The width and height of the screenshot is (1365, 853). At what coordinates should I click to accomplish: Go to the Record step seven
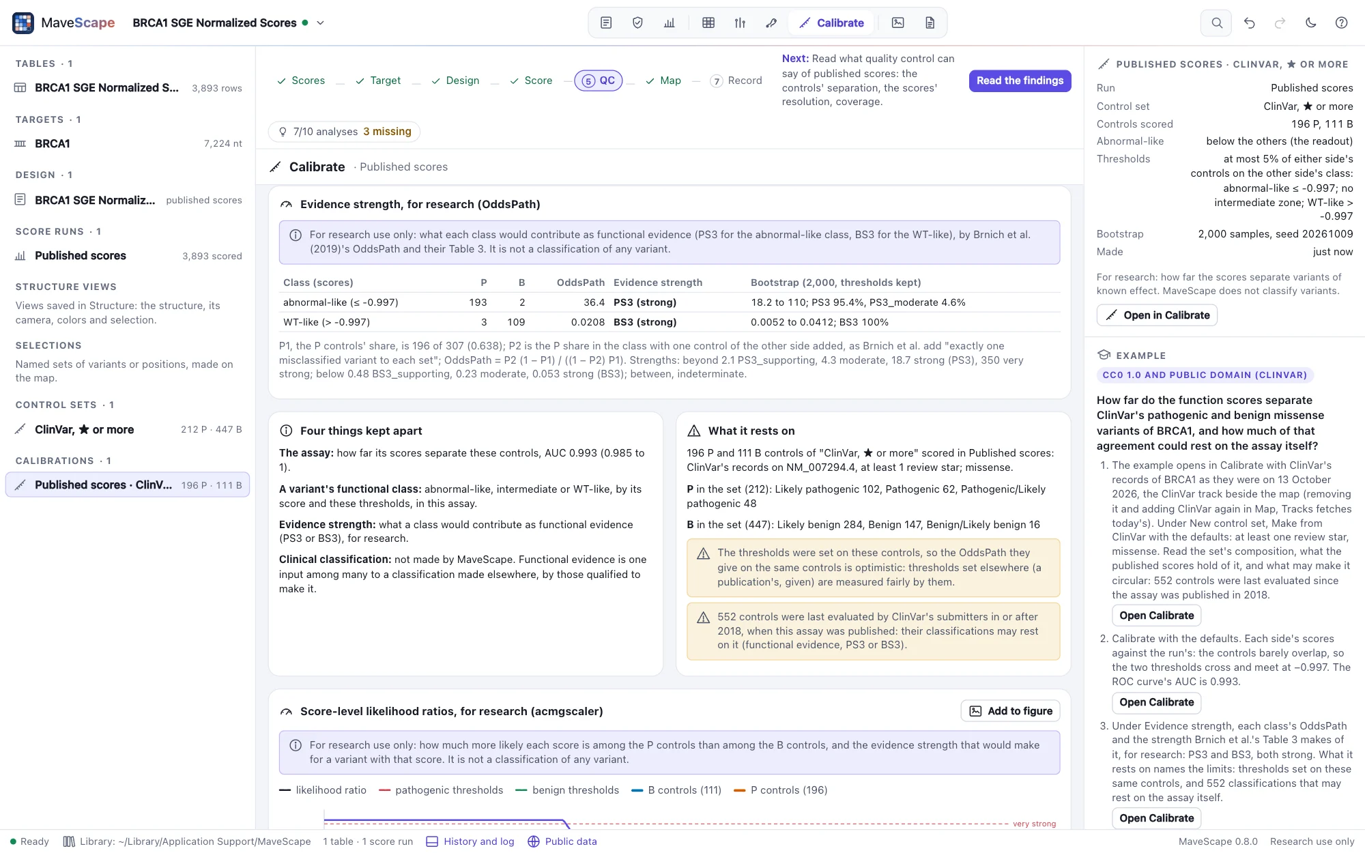click(x=736, y=81)
